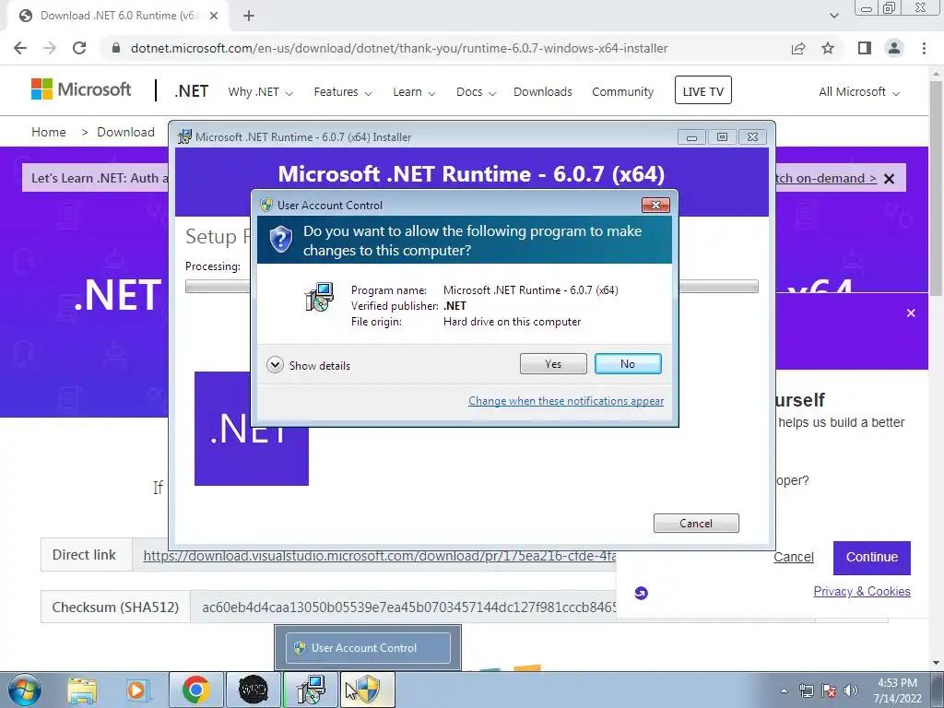Click the network tray icon
Screen dimensions: 944x708
(806, 690)
